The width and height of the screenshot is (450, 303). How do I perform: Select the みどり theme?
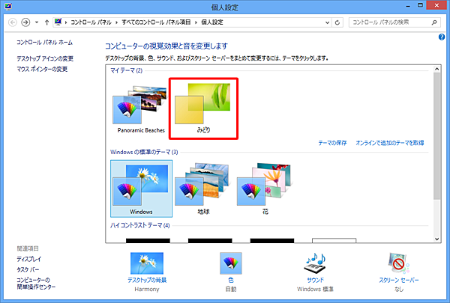pos(203,108)
